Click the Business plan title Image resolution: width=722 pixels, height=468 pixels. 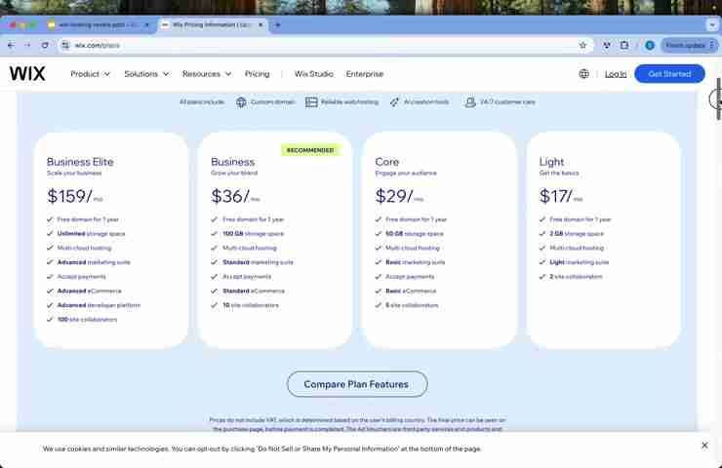[x=232, y=162]
